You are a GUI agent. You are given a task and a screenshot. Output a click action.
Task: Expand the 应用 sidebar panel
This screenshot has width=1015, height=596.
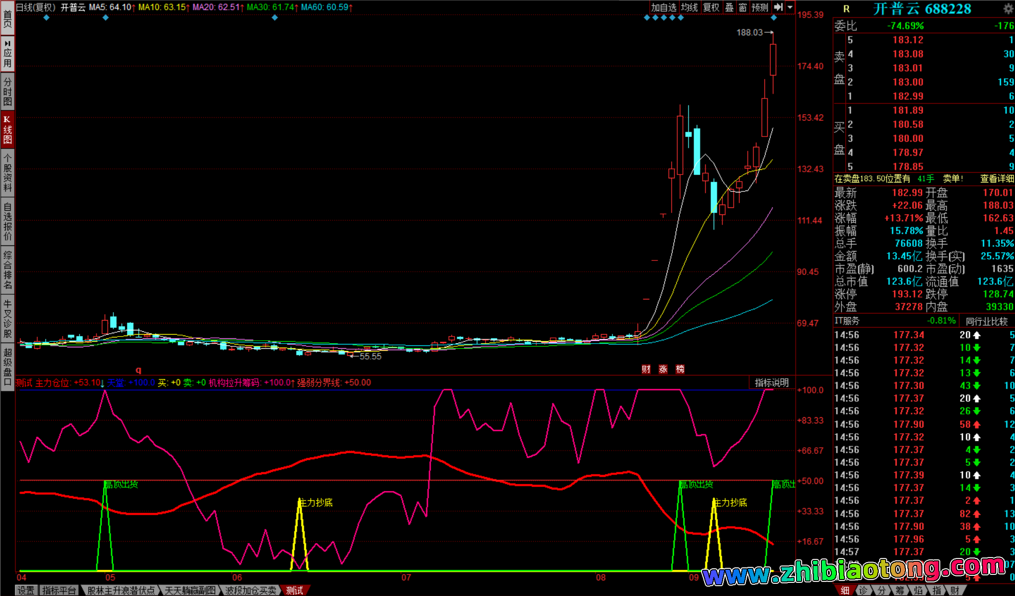[x=8, y=54]
